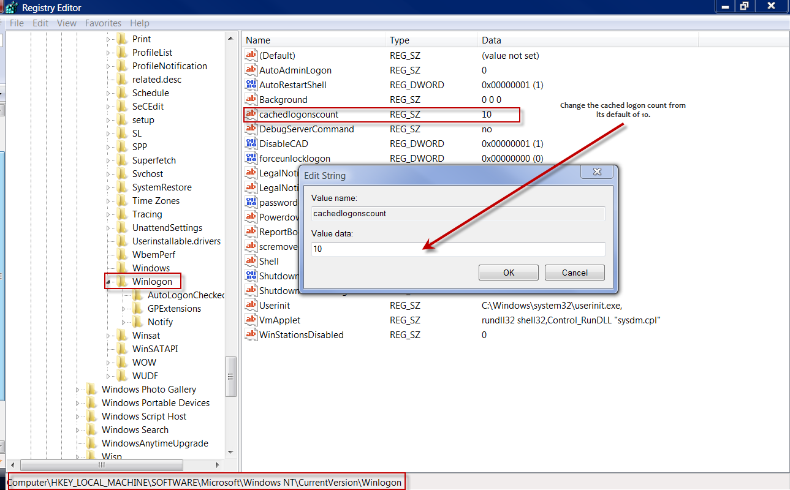This screenshot has height=490, width=790.
Task: Click the Userinit string value icon
Action: coord(251,305)
